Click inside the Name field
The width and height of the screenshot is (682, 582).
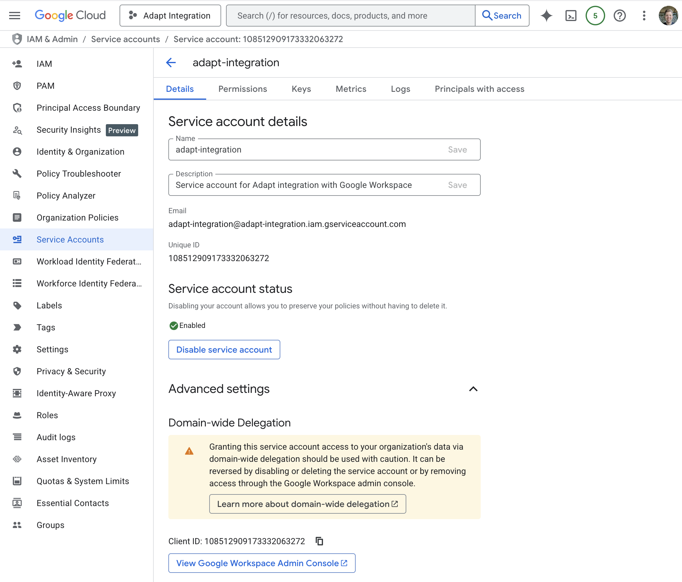(296, 149)
